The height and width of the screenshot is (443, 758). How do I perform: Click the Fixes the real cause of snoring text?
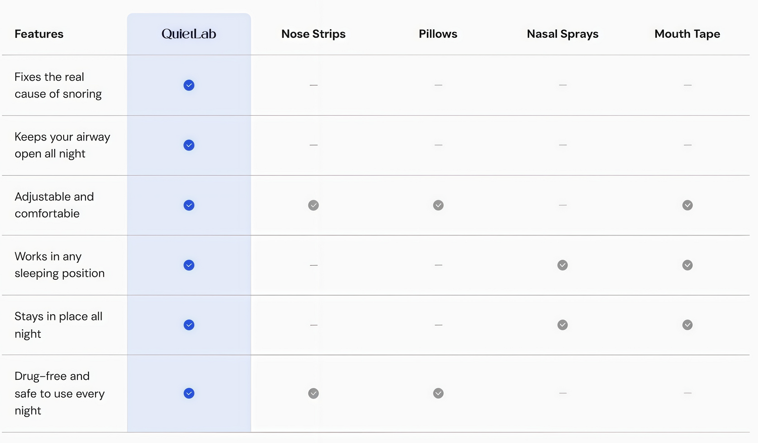pos(58,85)
